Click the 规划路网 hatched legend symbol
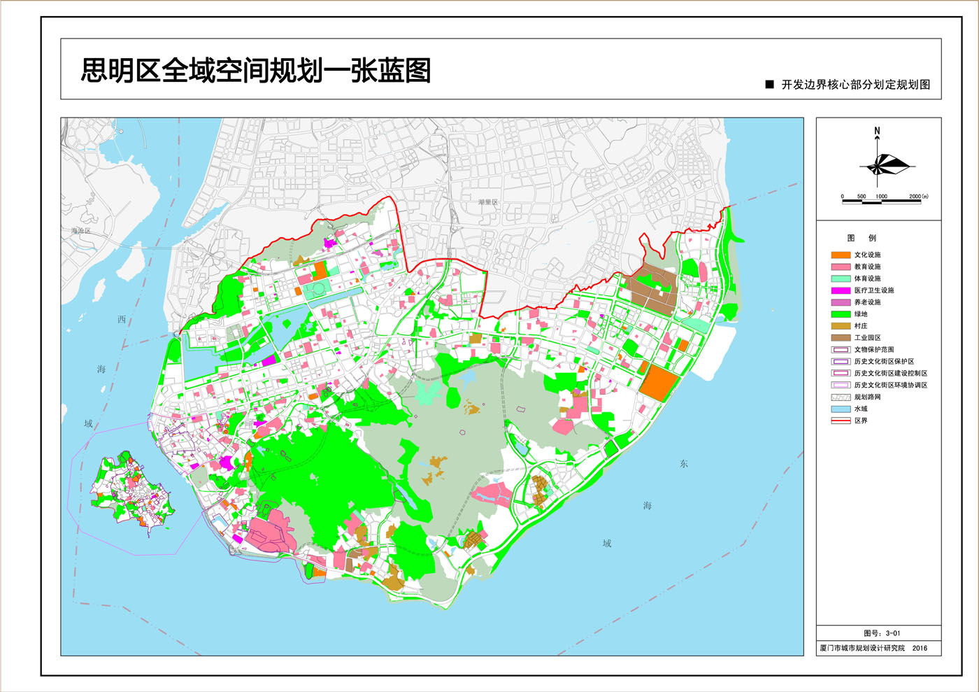This screenshot has width=979, height=692. click(x=841, y=397)
